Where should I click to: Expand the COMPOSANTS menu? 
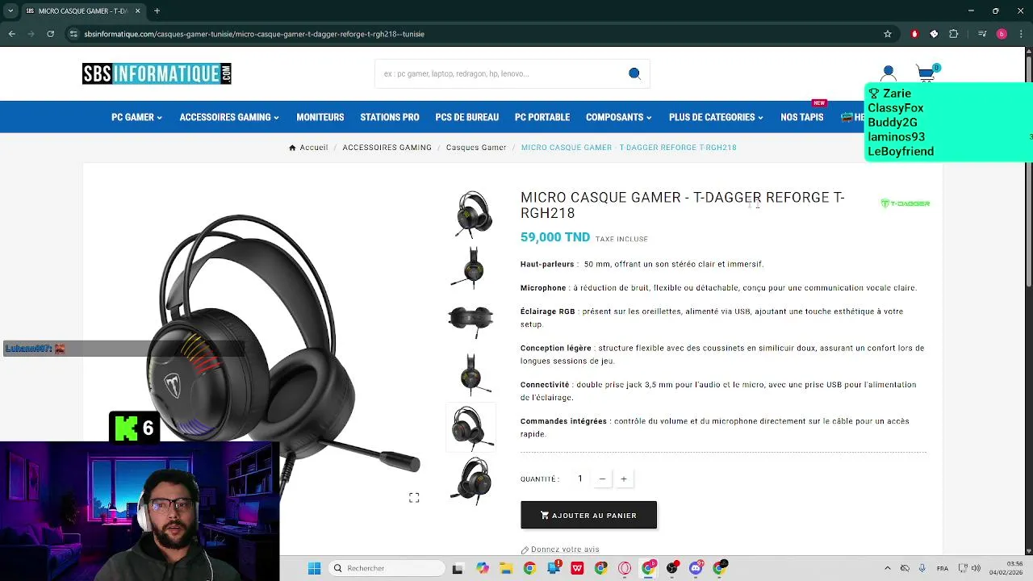point(618,117)
